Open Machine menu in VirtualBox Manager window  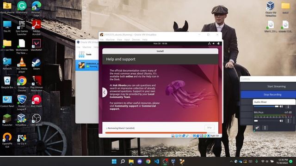pyautogui.click(x=87, y=47)
